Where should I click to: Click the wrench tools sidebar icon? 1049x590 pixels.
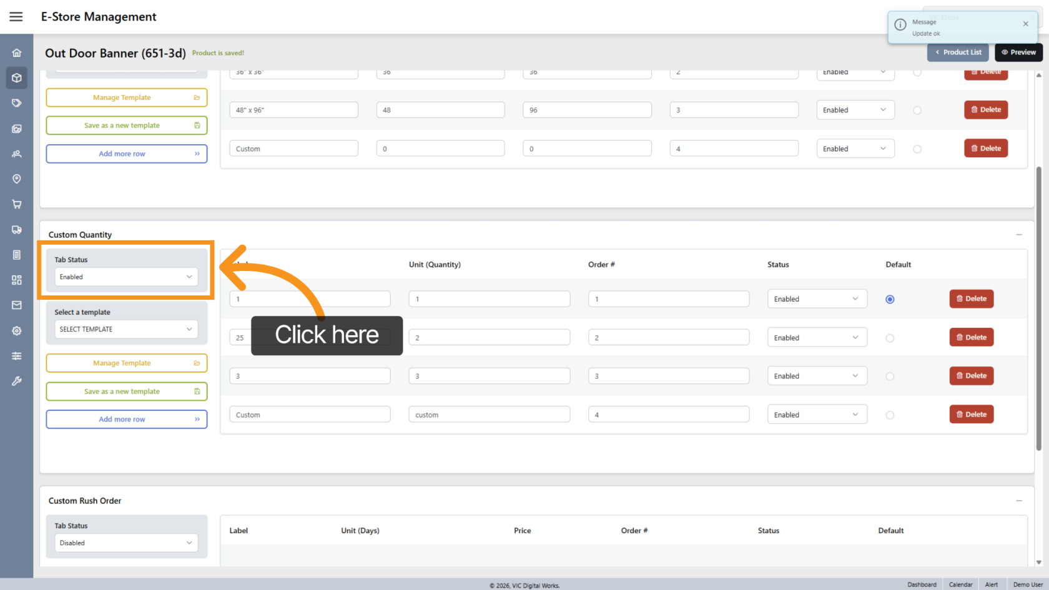17,381
